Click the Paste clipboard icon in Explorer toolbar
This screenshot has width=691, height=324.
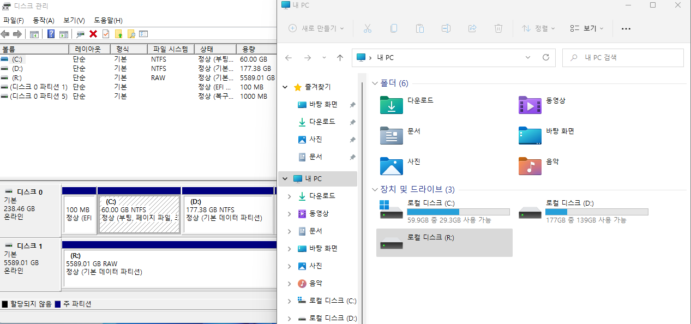point(419,28)
